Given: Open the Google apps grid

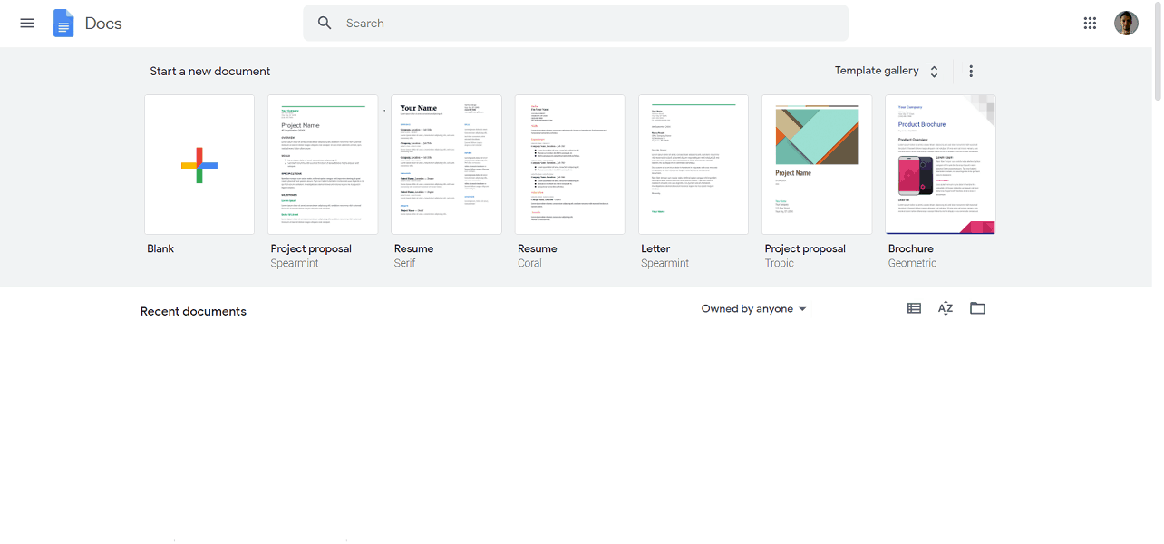Looking at the screenshot, I should tap(1090, 24).
